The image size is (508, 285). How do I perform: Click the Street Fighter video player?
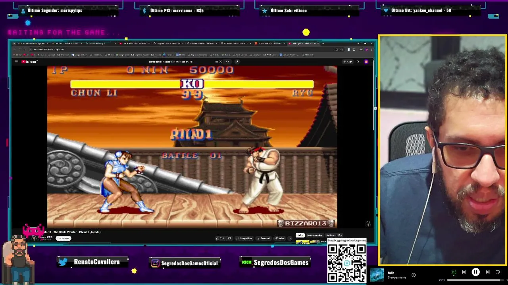[192, 146]
